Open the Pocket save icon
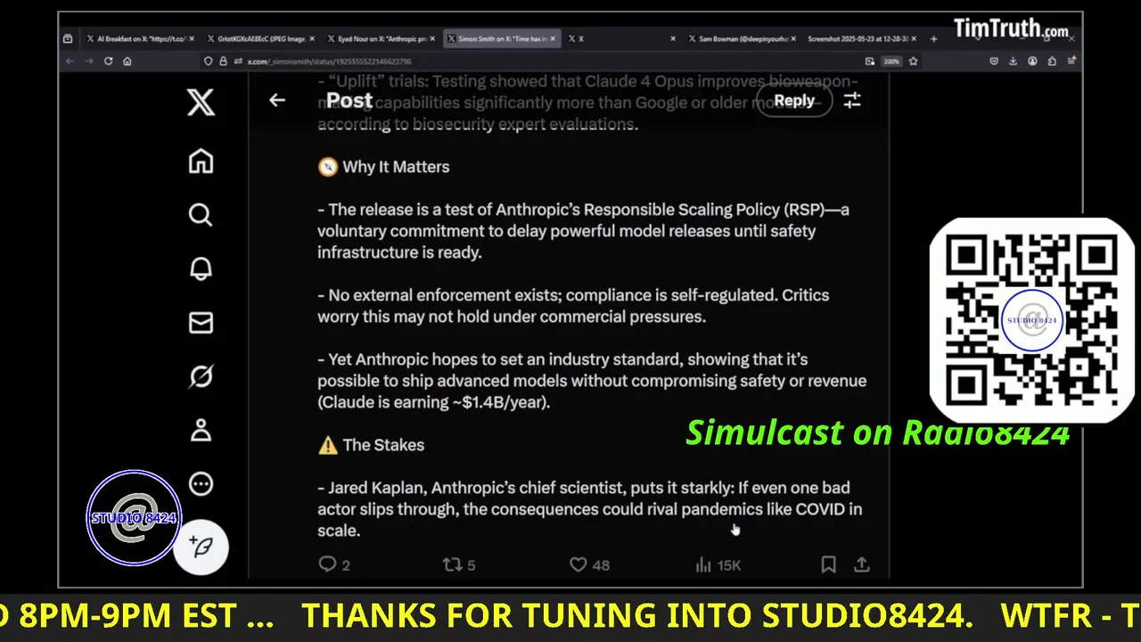The image size is (1141, 642). 994,61
